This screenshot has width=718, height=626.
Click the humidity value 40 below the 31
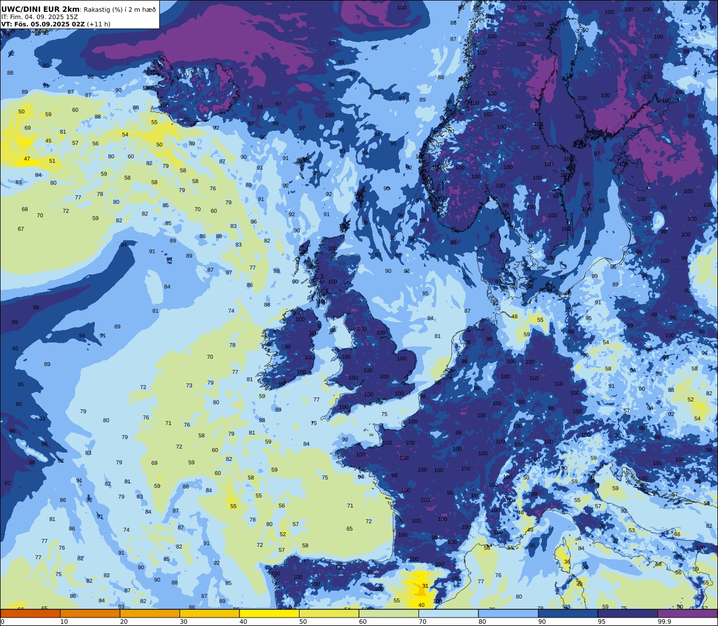(421, 605)
